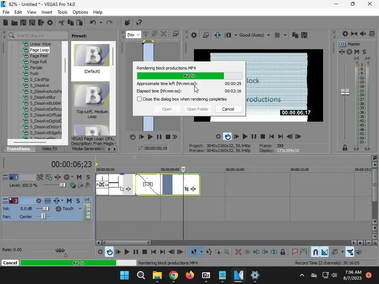Open the File menu
The height and width of the screenshot is (284, 379).
pyautogui.click(x=6, y=12)
